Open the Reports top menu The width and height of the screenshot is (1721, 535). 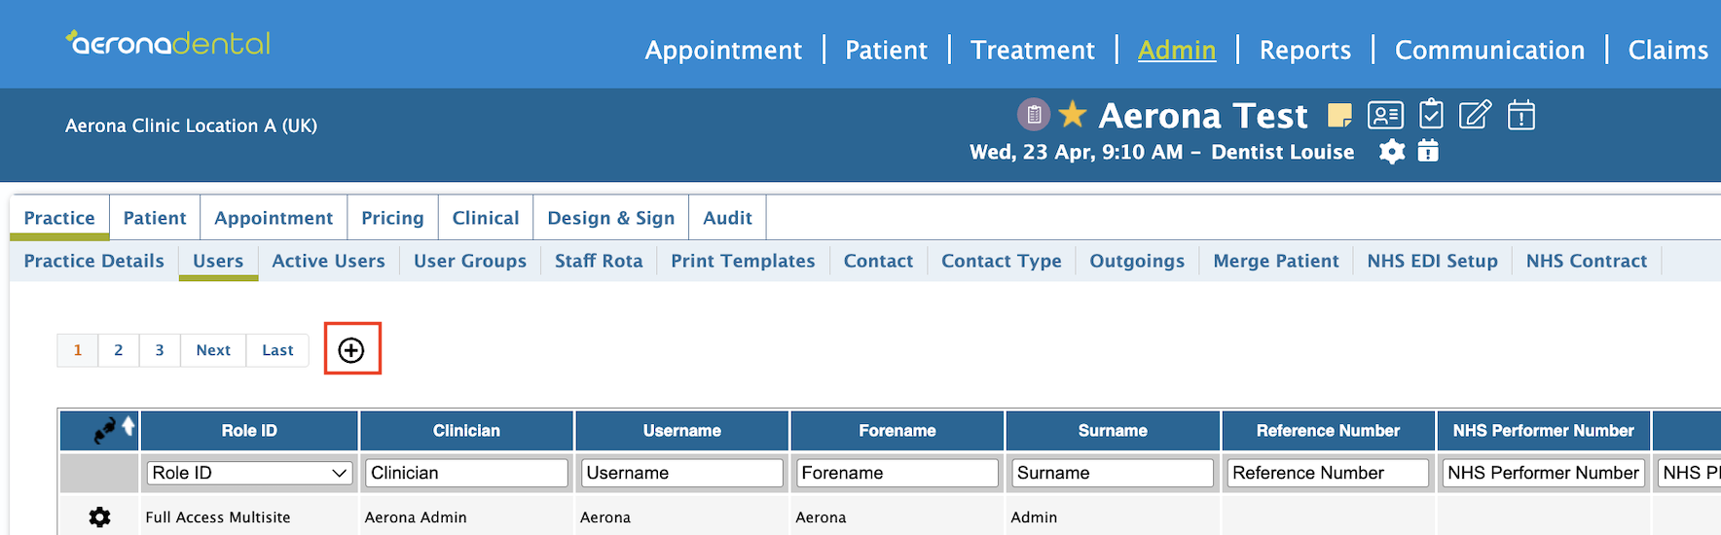pos(1304,50)
